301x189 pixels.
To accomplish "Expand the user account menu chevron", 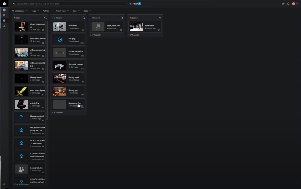I will [297, 4].
